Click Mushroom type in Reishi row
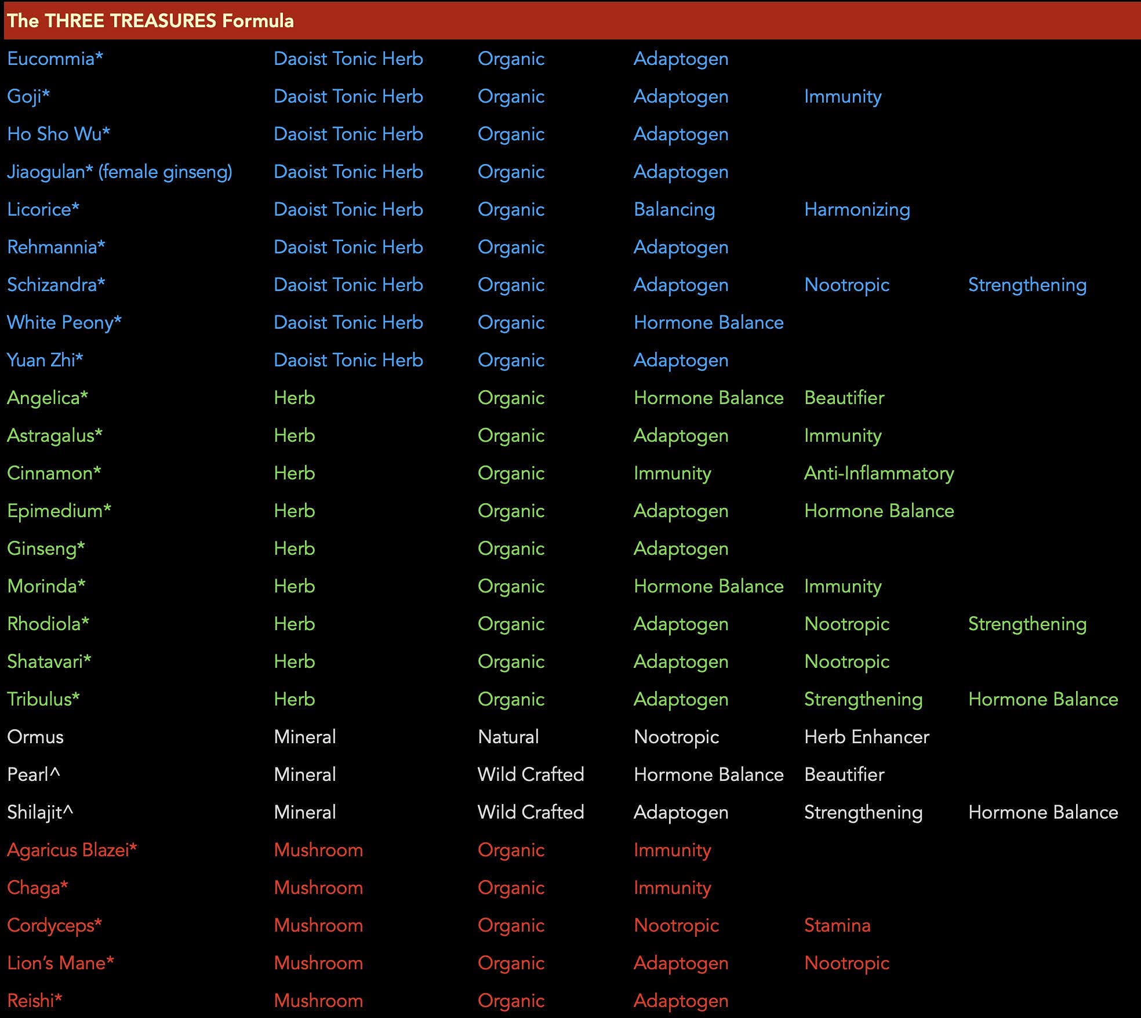 318,1001
